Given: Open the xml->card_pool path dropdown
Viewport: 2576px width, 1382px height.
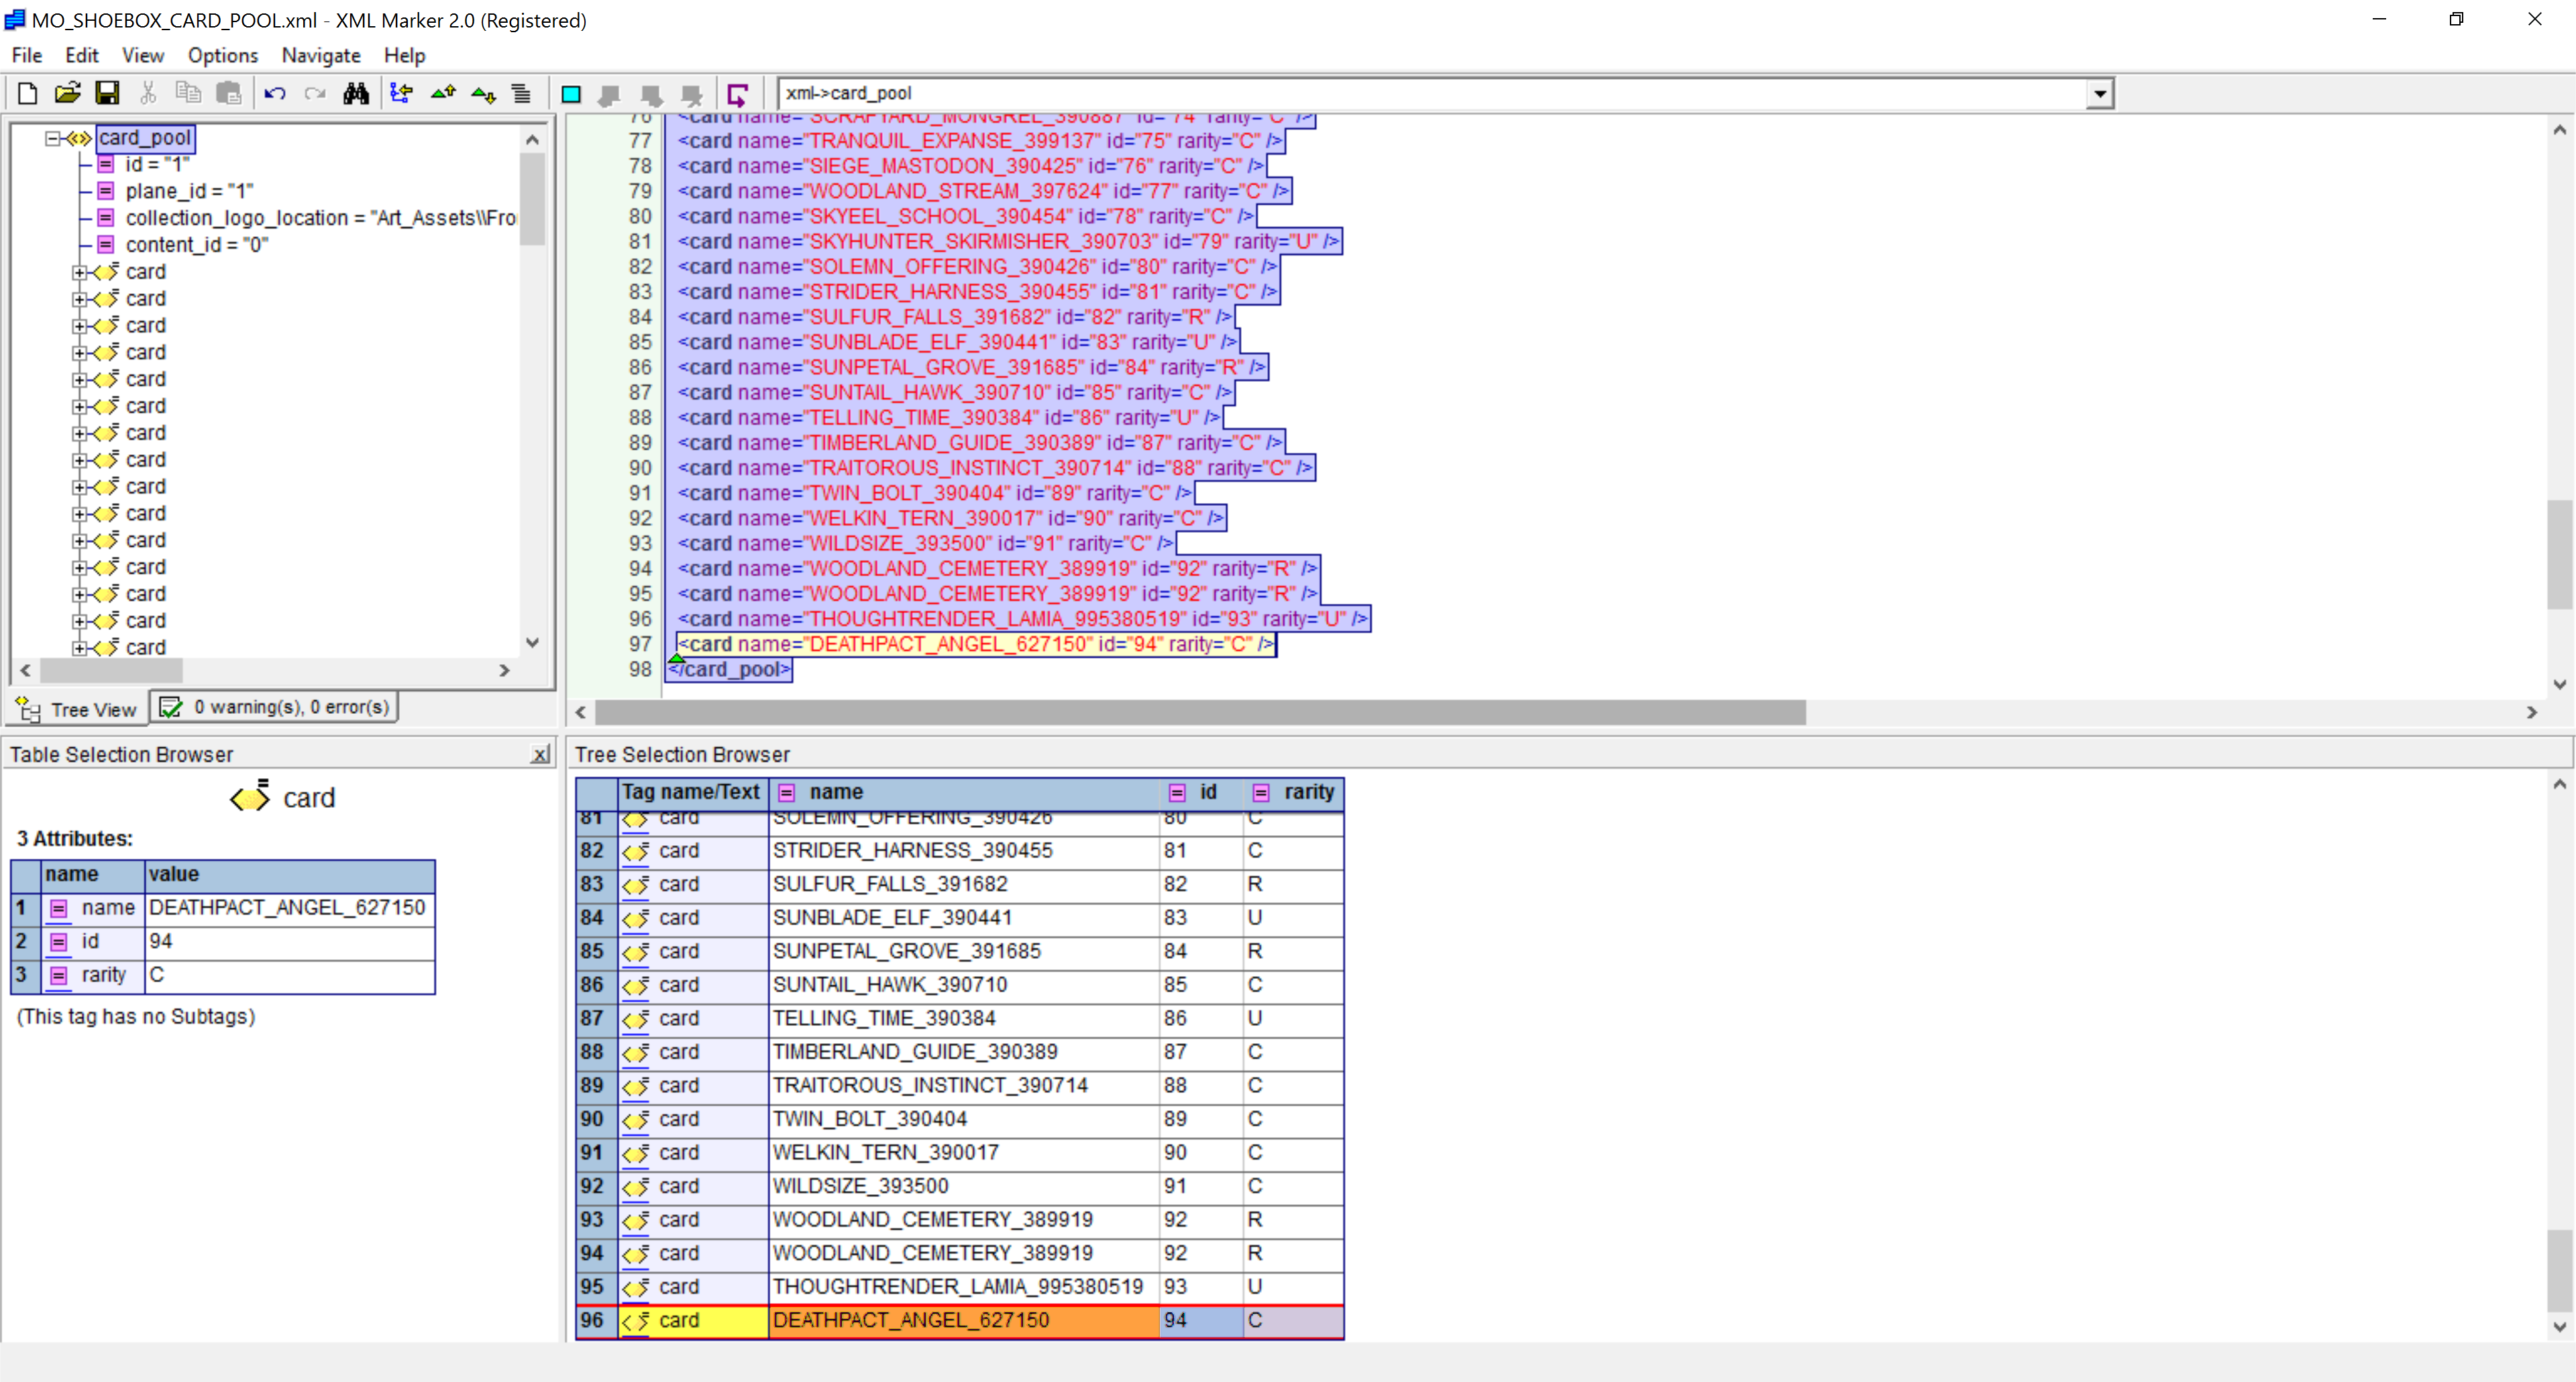Looking at the screenshot, I should tap(2099, 94).
